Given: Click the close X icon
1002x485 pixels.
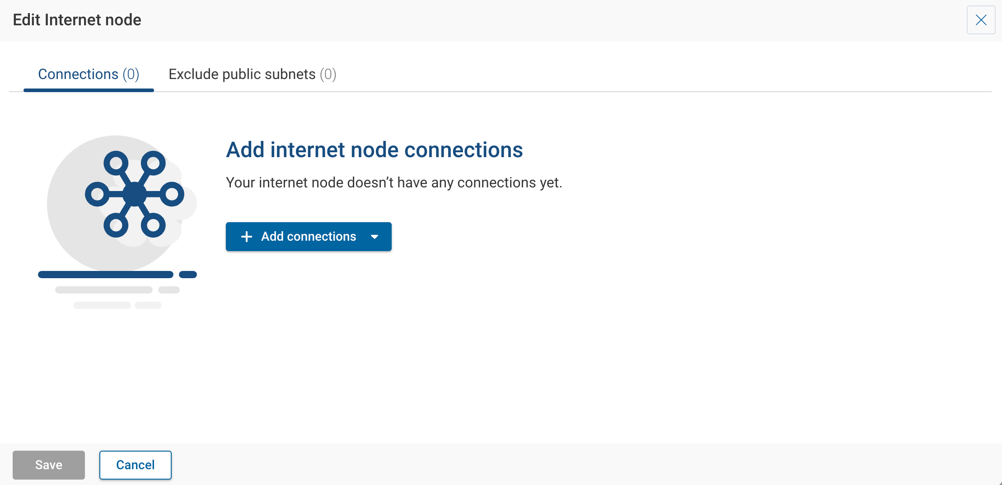Looking at the screenshot, I should 981,20.
